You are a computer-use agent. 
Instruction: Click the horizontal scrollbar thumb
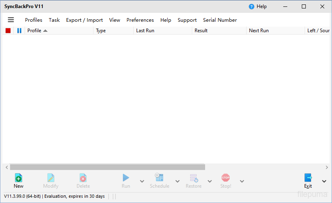107,167
